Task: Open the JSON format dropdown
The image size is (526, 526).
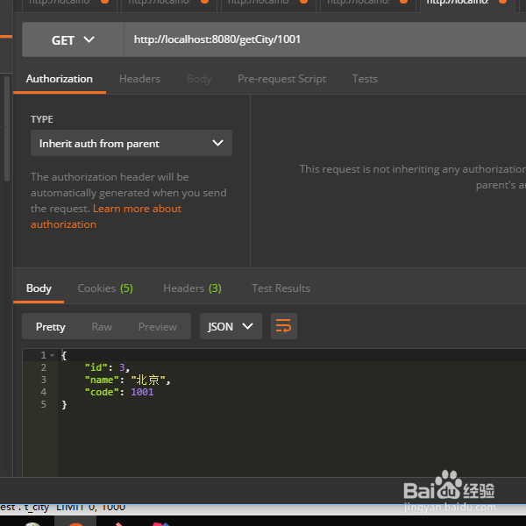Action: click(x=231, y=326)
